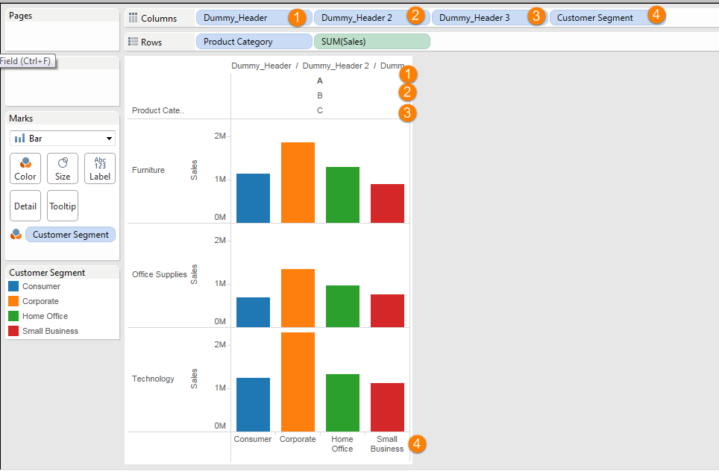719x471 pixels.
Task: Click the Customer Segment legend title
Action: pyautogui.click(x=47, y=273)
